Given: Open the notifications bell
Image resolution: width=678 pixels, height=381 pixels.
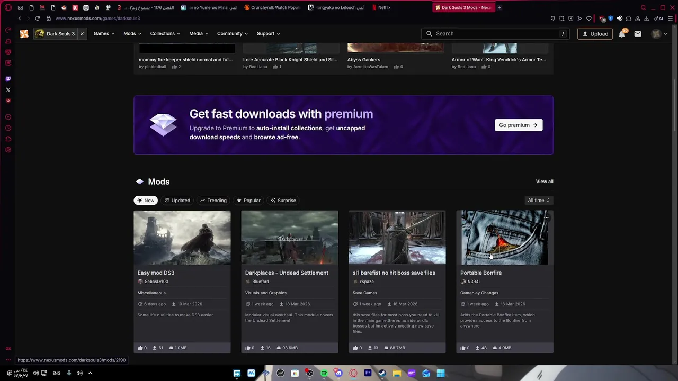Looking at the screenshot, I should [622, 34].
